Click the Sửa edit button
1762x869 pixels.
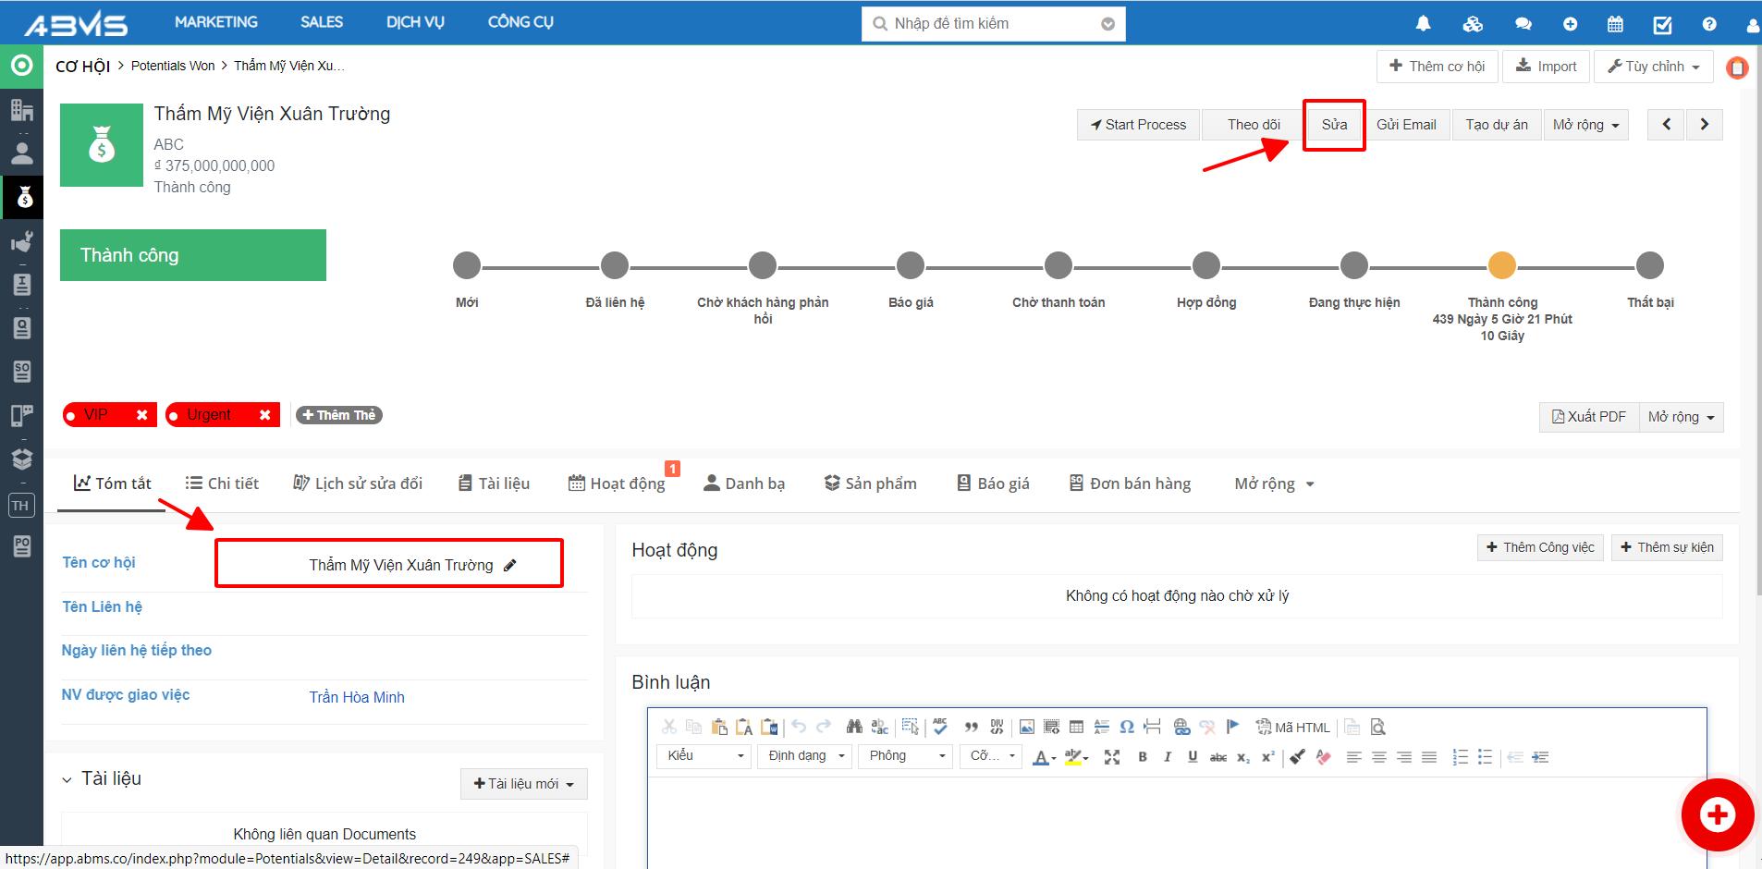click(x=1333, y=125)
